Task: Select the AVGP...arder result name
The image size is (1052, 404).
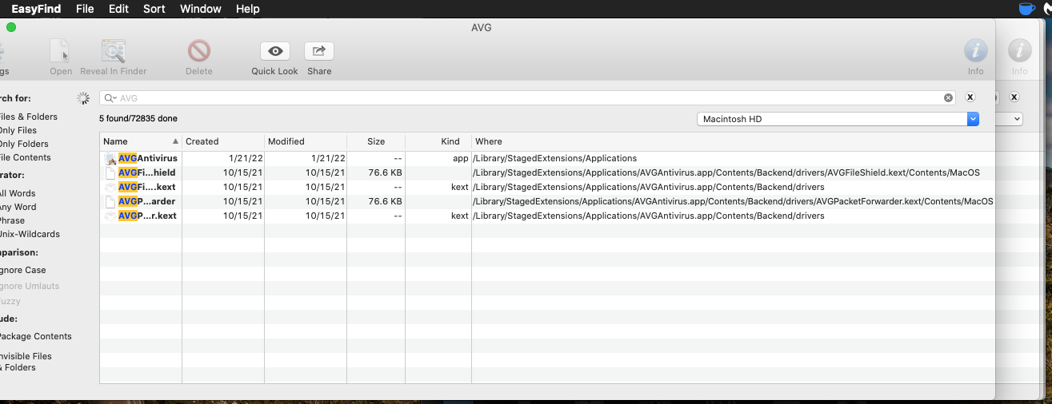Action: pyautogui.click(x=147, y=201)
